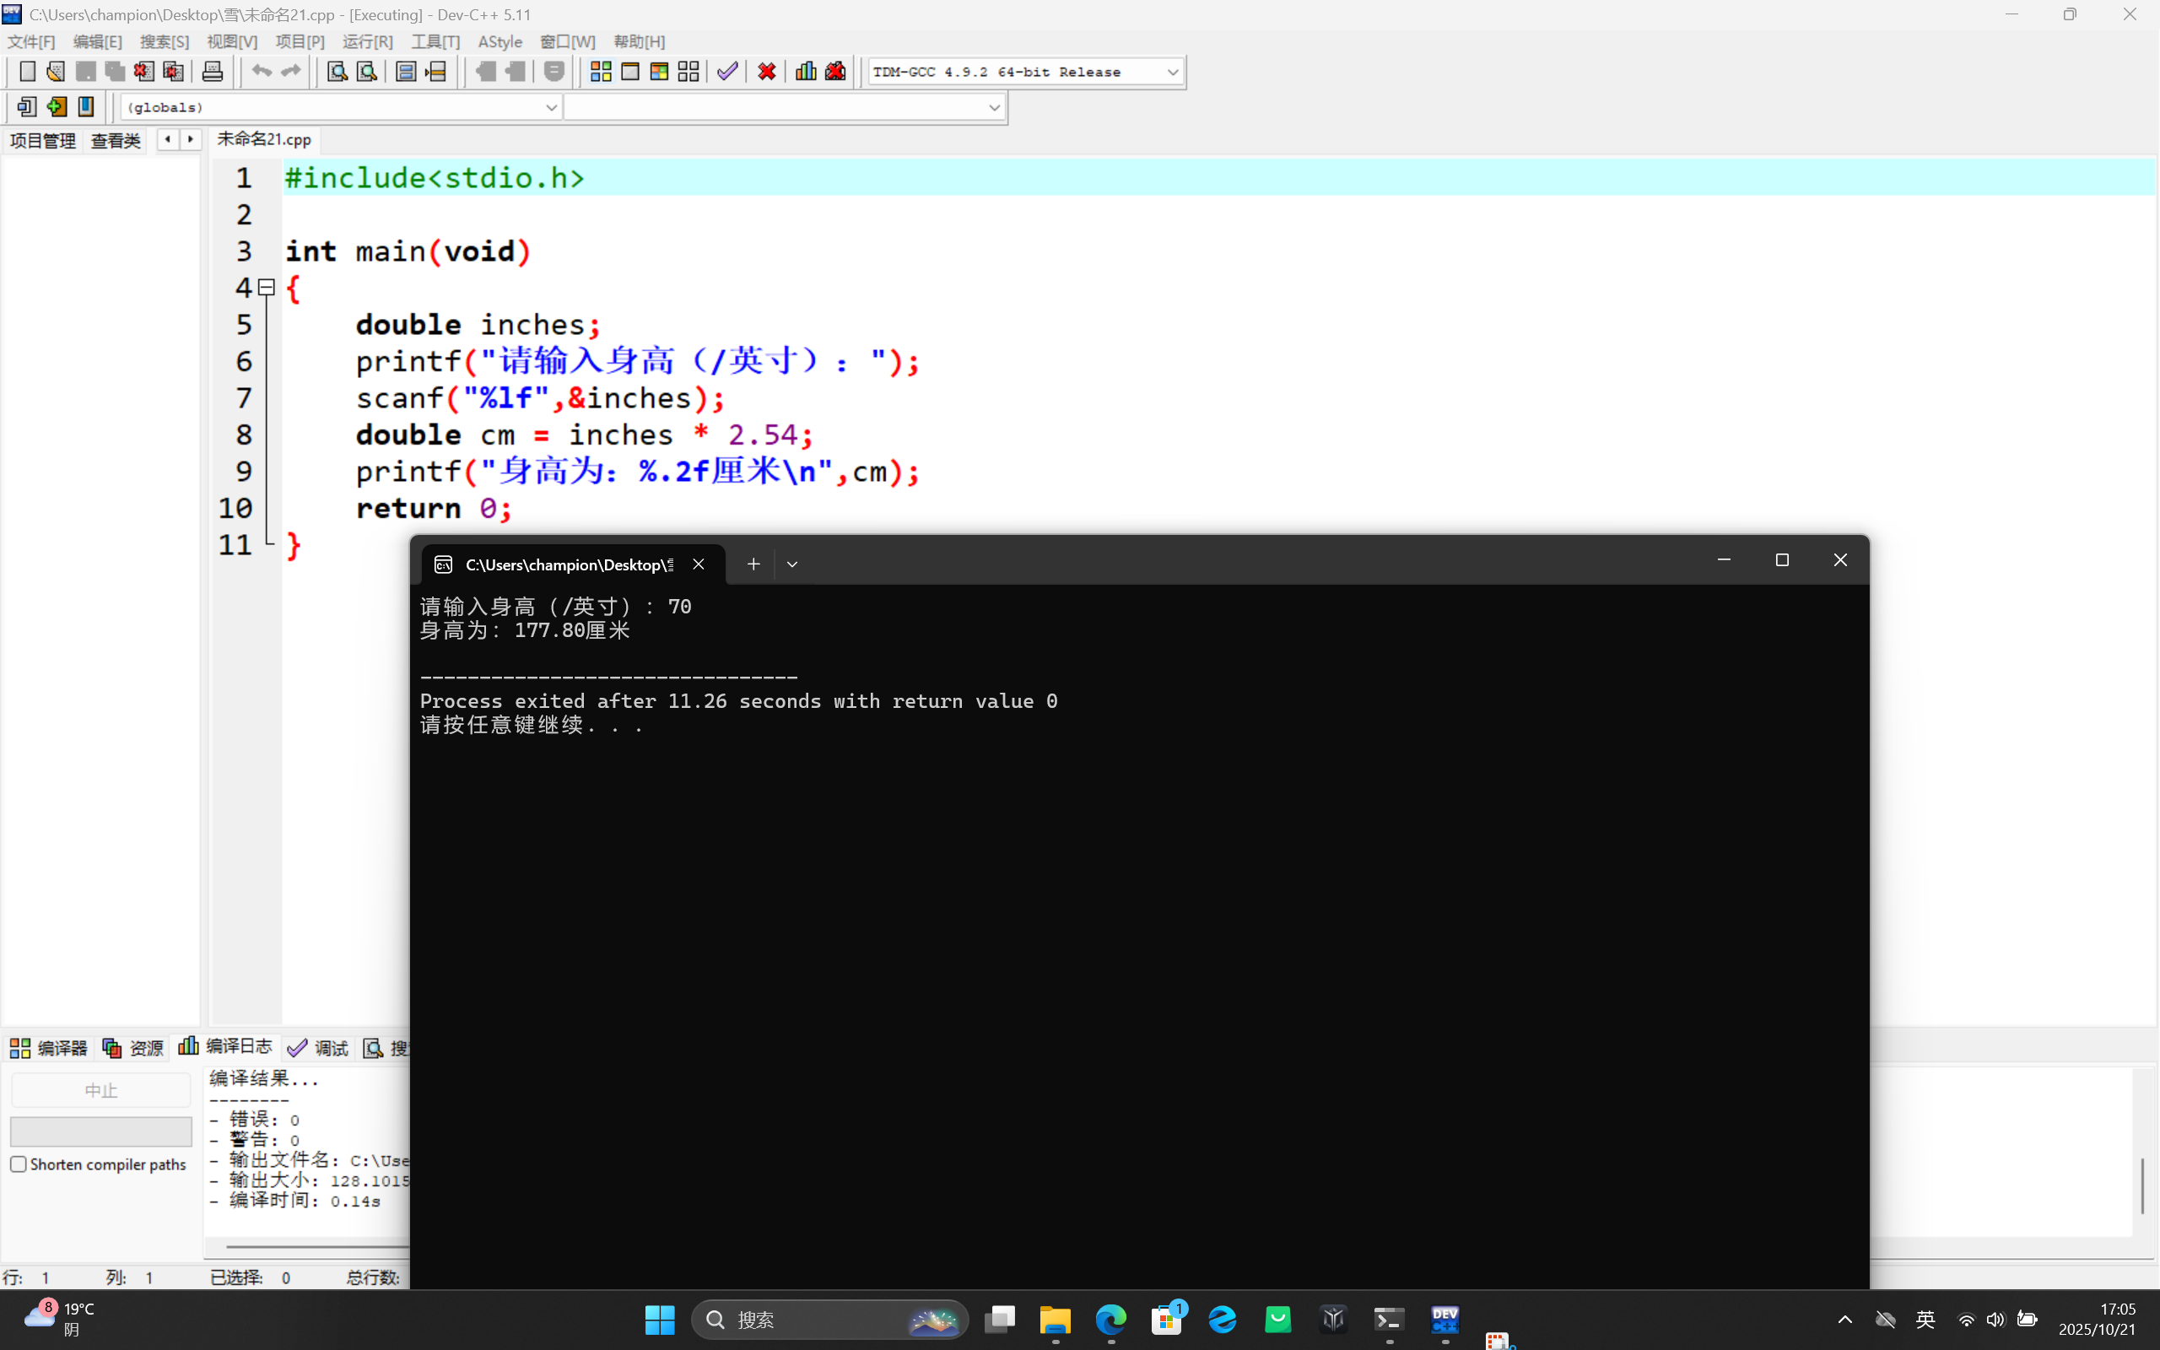Open the TDM-GCC compiler set dropdown
Screen dimensions: 2160x1350
click(1172, 73)
